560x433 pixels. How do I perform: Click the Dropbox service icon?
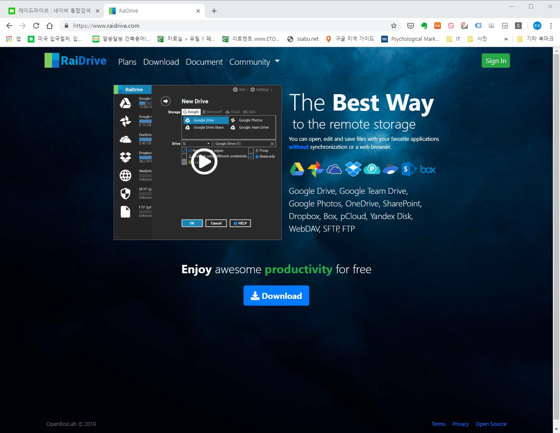(x=353, y=169)
